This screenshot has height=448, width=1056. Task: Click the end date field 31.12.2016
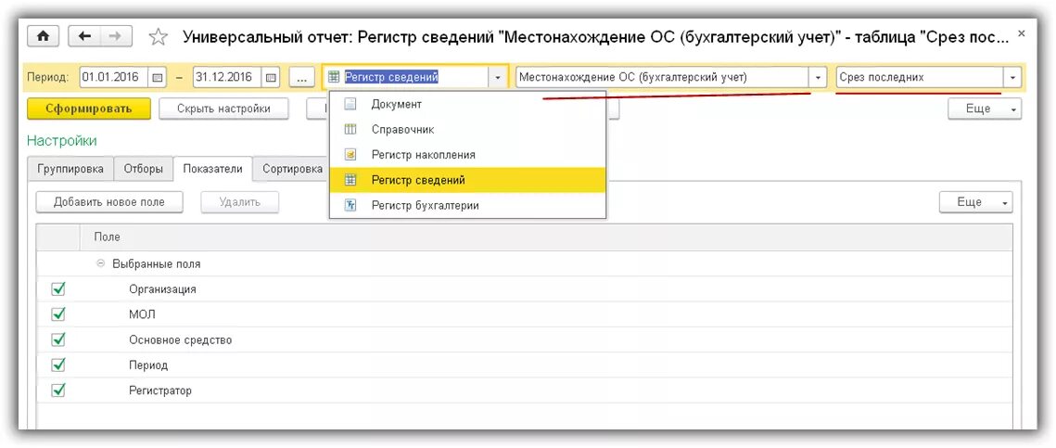coord(228,78)
